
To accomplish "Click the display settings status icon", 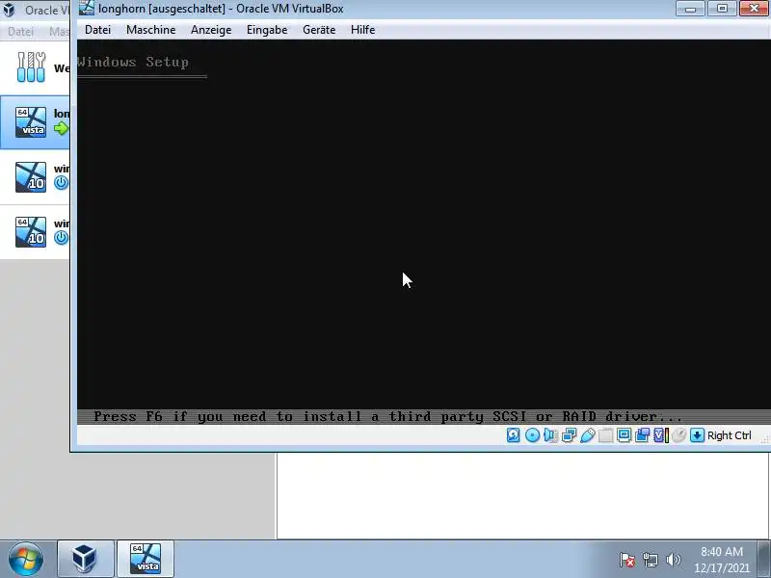I will click(x=624, y=435).
